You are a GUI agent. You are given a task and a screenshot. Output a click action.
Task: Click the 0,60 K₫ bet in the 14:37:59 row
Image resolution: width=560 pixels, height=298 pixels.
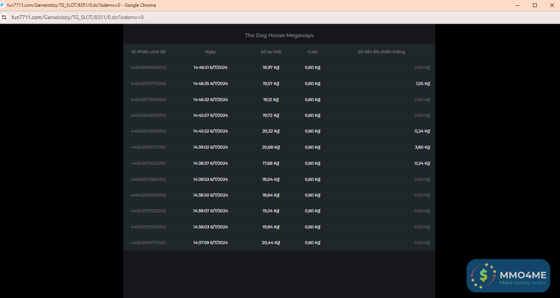point(312,243)
